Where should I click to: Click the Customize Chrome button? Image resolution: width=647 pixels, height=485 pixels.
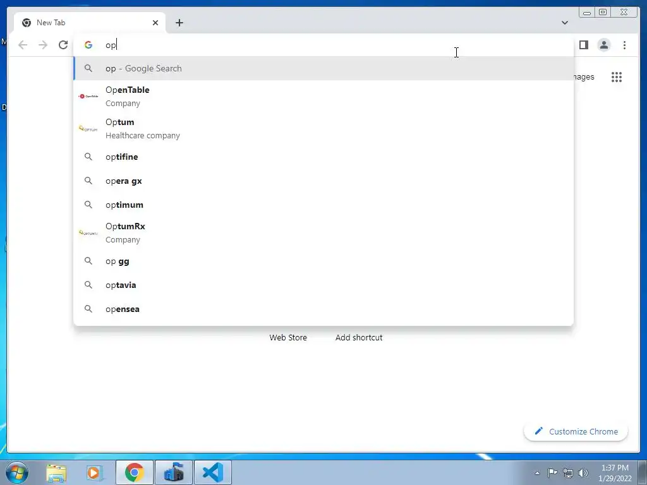(576, 431)
